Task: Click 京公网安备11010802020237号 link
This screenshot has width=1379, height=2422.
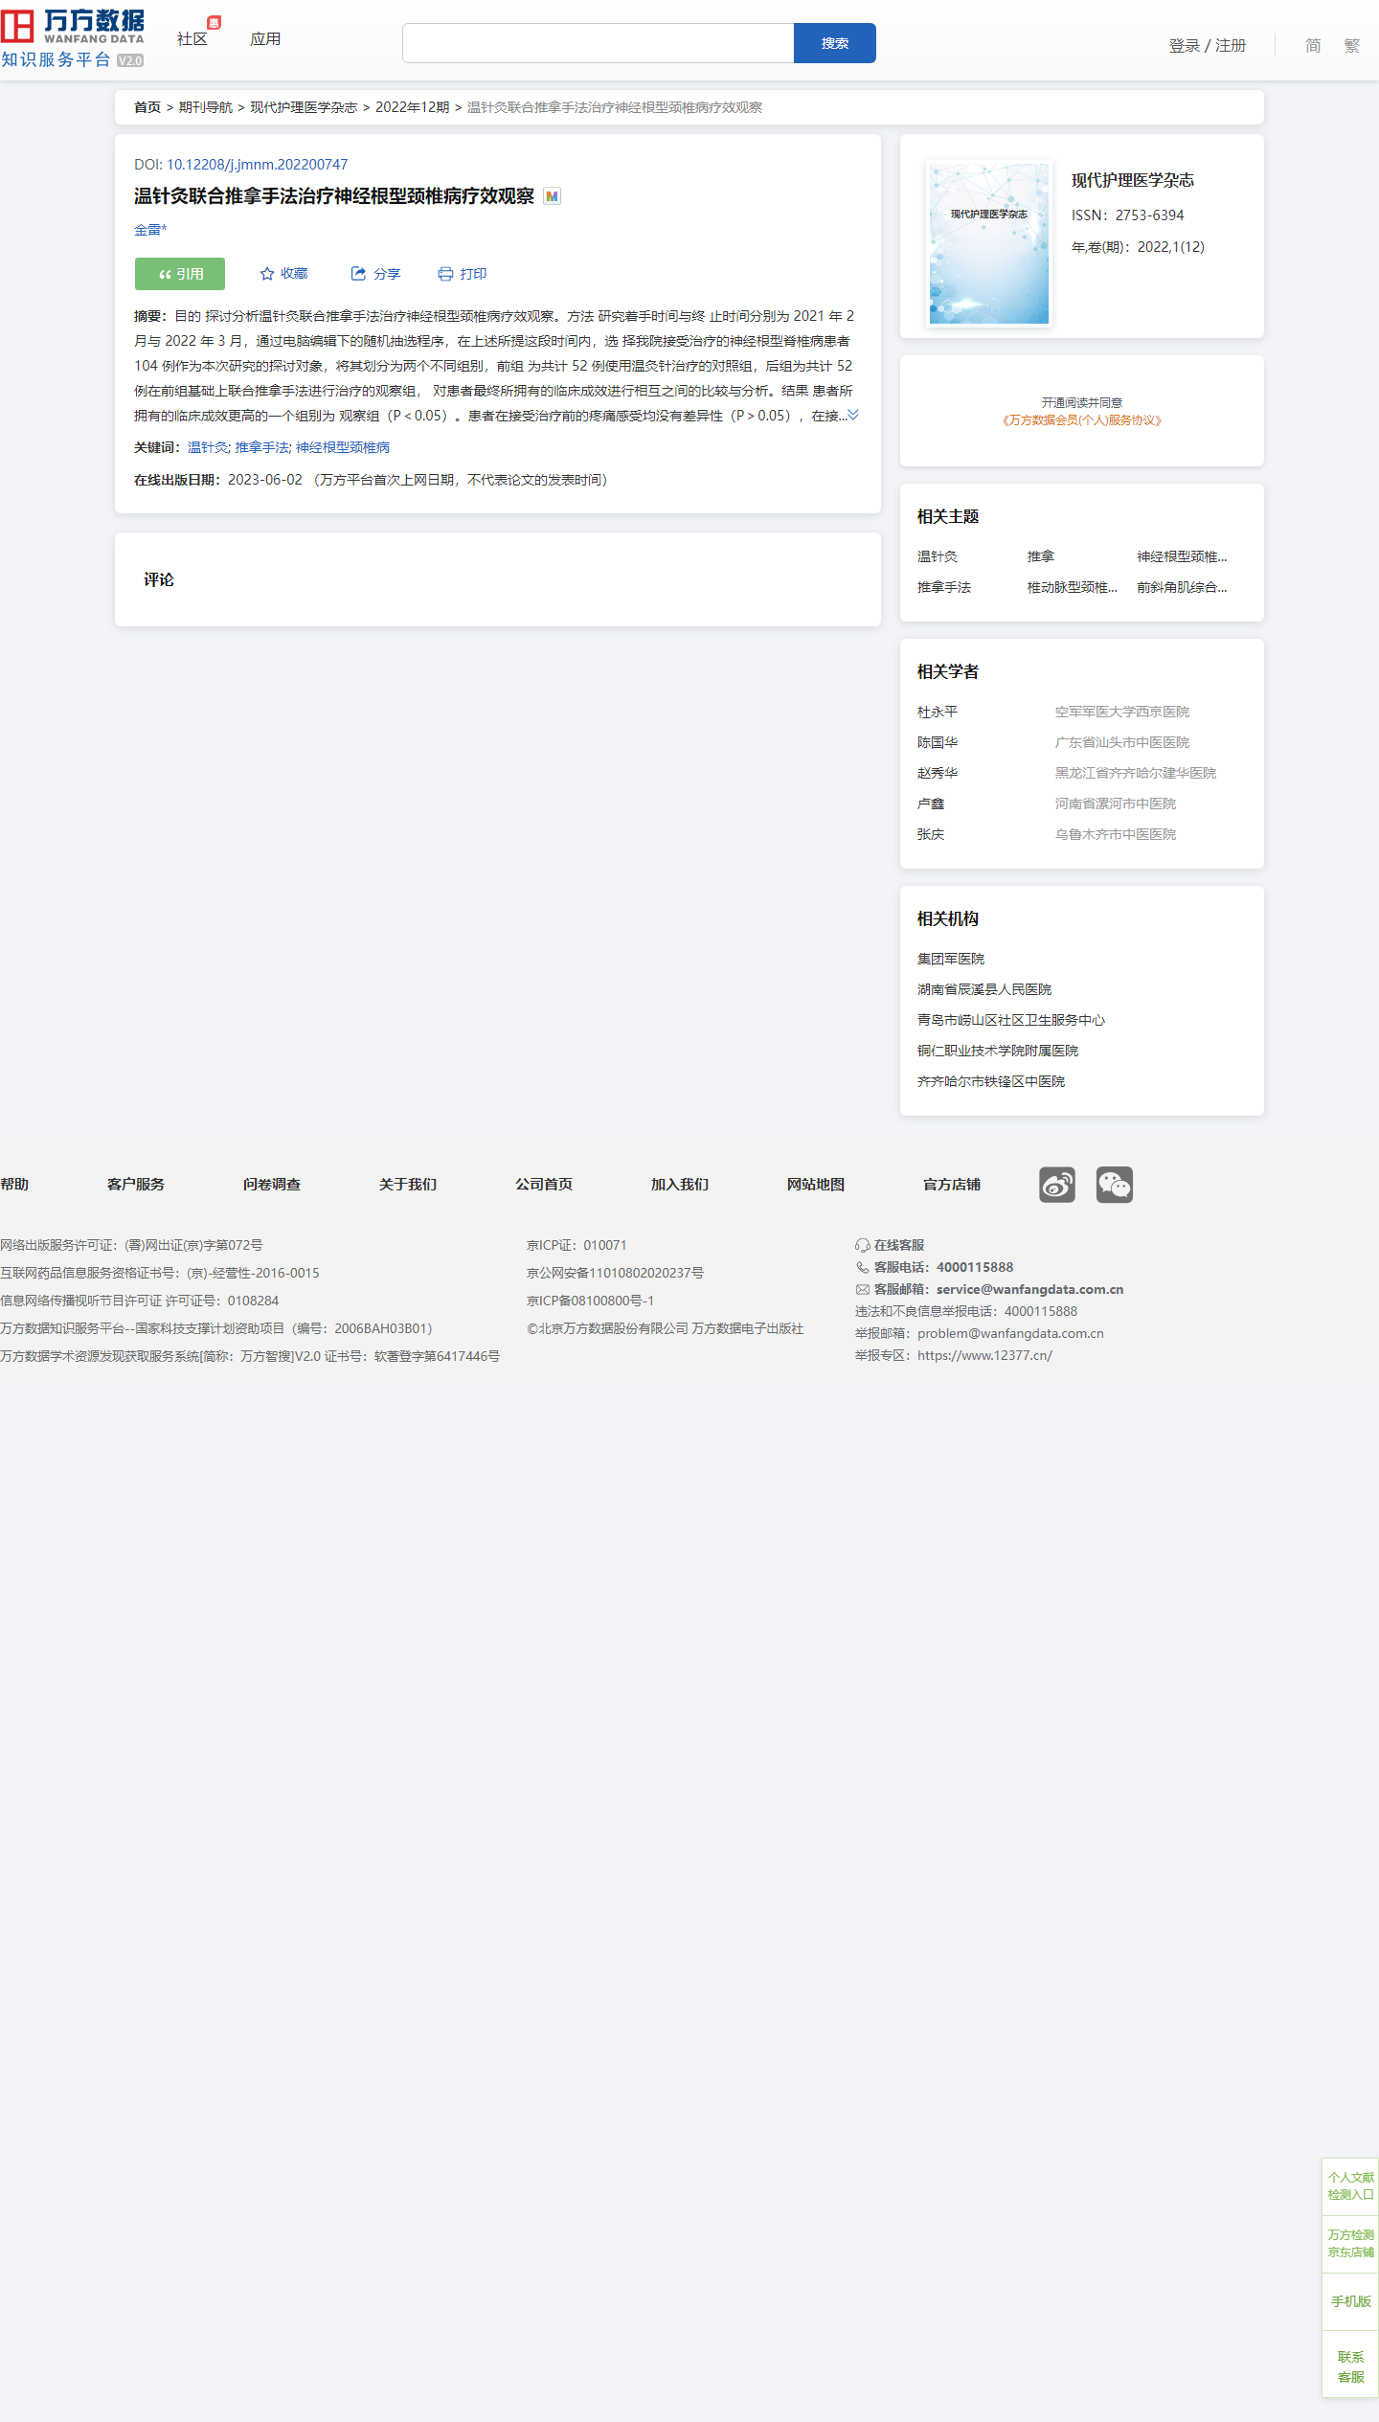Action: (615, 1273)
